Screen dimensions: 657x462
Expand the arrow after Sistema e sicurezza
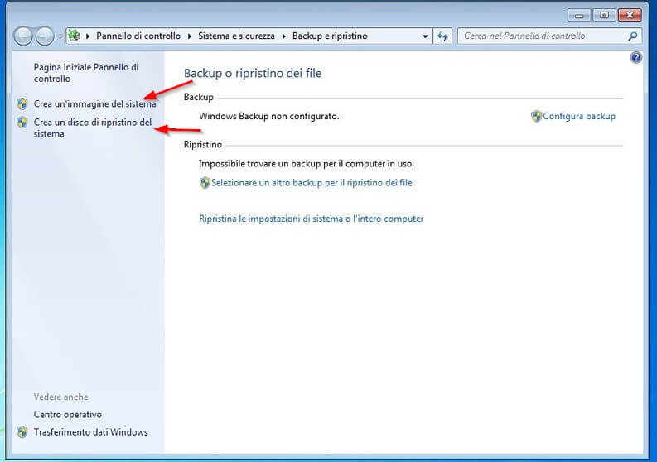[283, 36]
